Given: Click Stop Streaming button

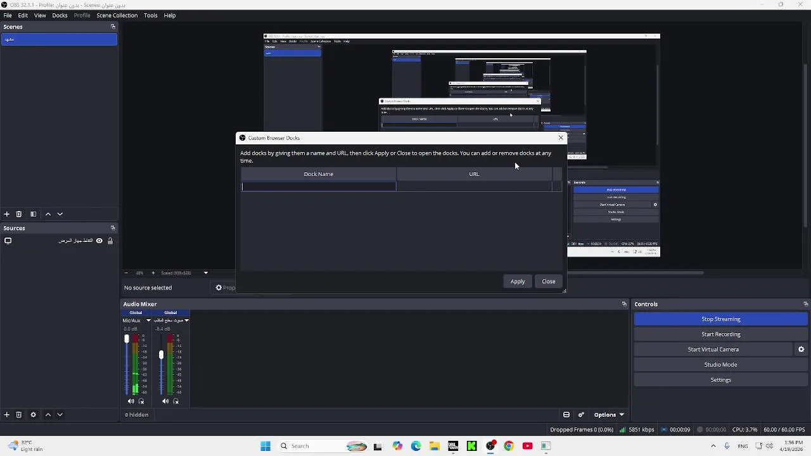Looking at the screenshot, I should tap(720, 319).
